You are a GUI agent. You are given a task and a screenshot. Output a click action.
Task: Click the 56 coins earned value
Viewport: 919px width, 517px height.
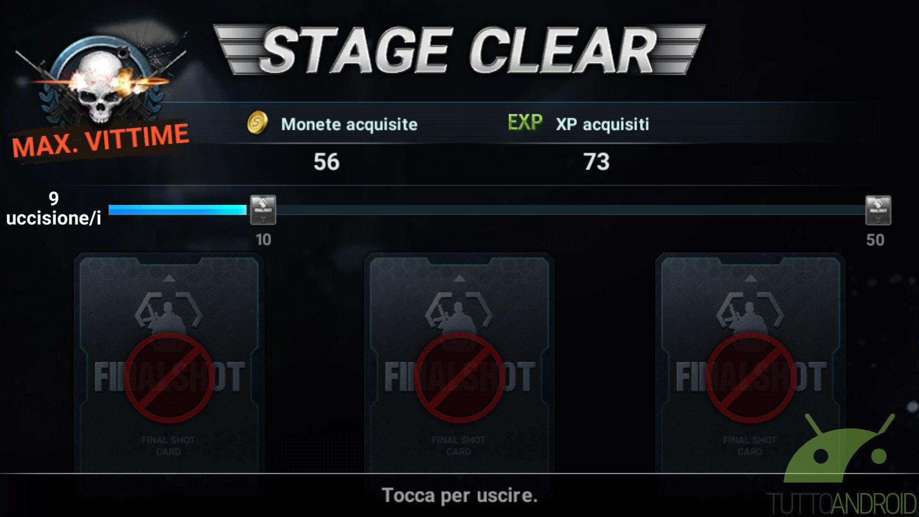coord(326,162)
